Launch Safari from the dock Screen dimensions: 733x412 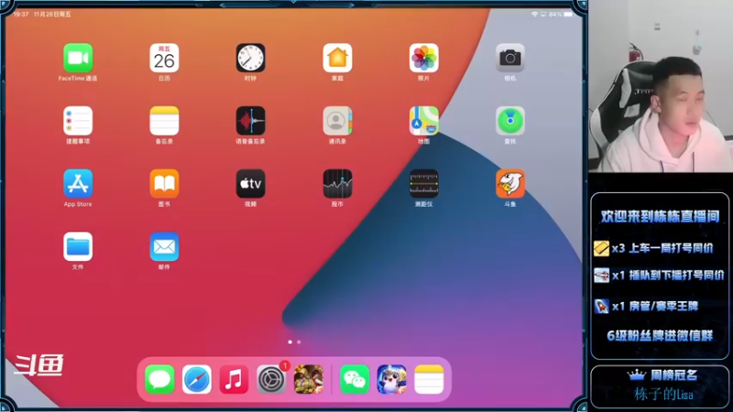pos(197,379)
